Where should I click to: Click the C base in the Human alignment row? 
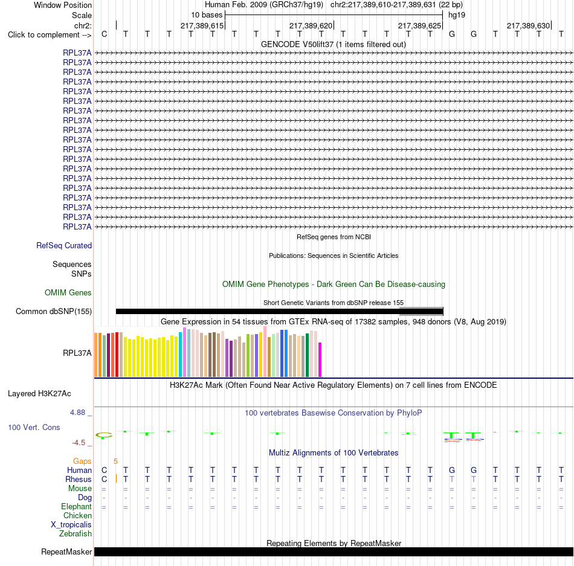point(105,470)
